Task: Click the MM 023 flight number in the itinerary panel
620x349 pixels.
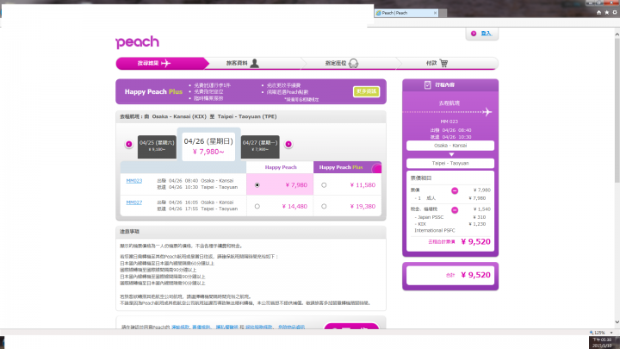Action: click(449, 122)
